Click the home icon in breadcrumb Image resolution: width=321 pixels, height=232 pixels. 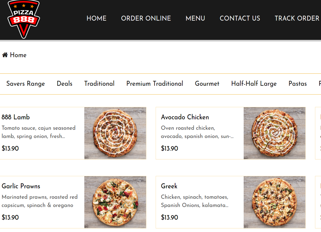click(x=5, y=55)
